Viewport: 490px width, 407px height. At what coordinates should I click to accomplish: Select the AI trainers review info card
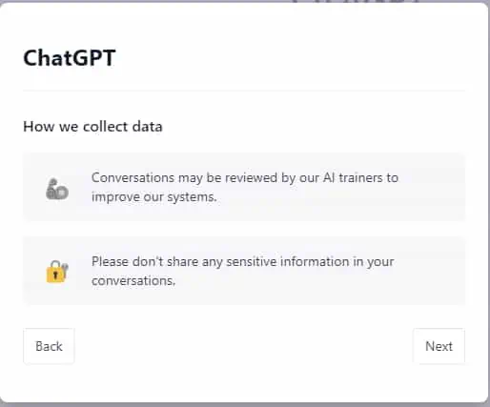[244, 187]
